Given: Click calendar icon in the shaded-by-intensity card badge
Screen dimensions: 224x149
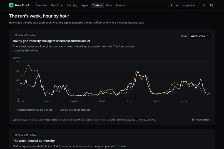Looking at the screenshot, I should click(16, 135).
